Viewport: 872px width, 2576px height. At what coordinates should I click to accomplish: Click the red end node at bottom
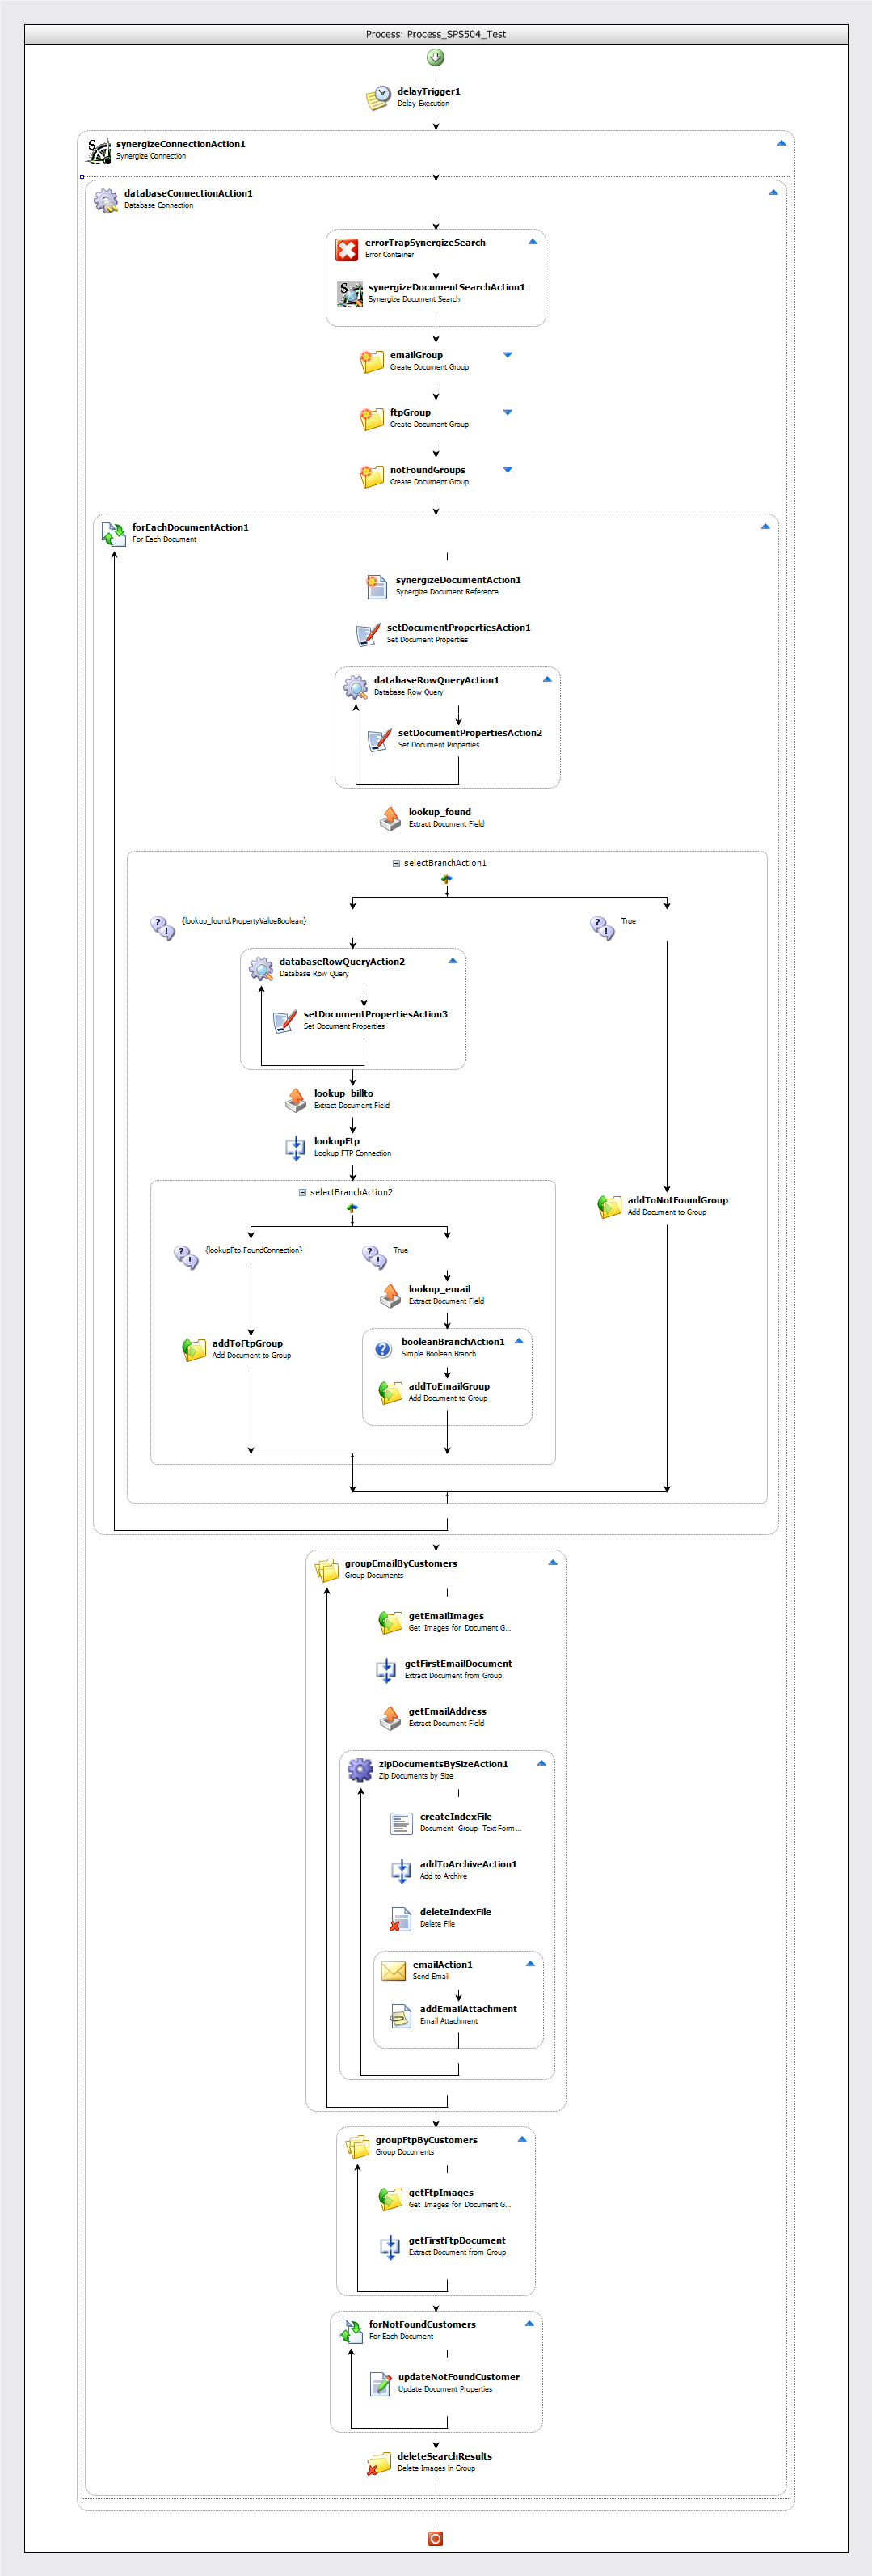[436, 2538]
